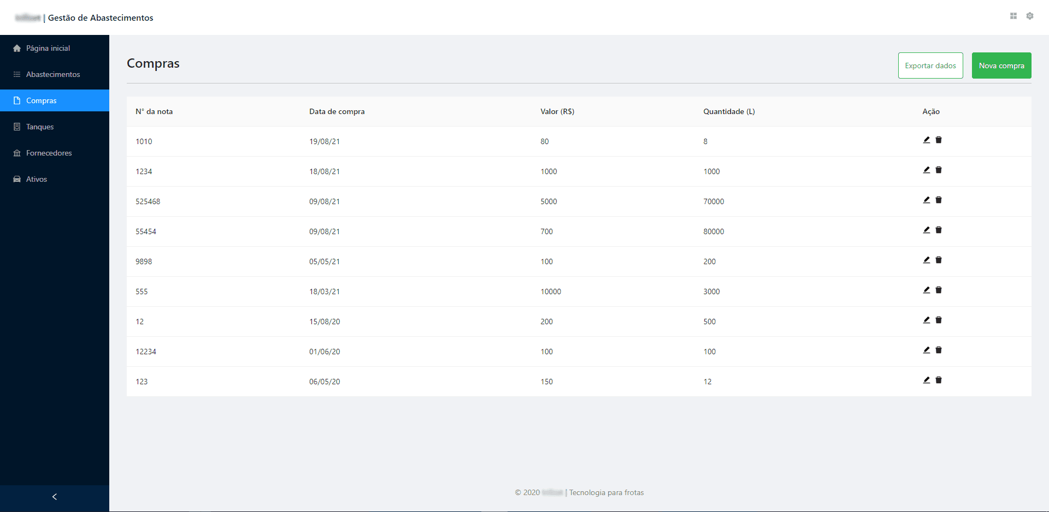Edit purchase note 525468
This screenshot has height=512, width=1049.
coord(927,200)
